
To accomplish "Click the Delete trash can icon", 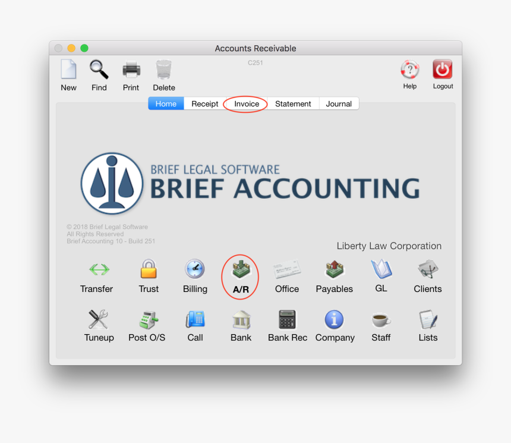I will pos(163,69).
